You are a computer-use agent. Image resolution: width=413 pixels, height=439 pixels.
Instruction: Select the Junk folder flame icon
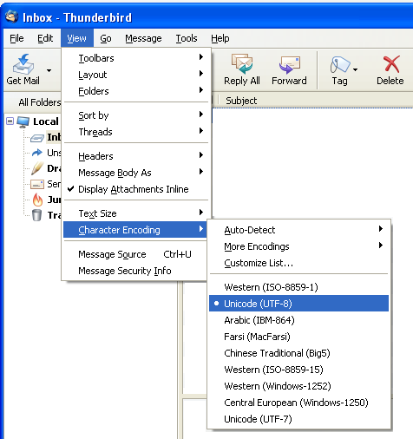click(37, 200)
